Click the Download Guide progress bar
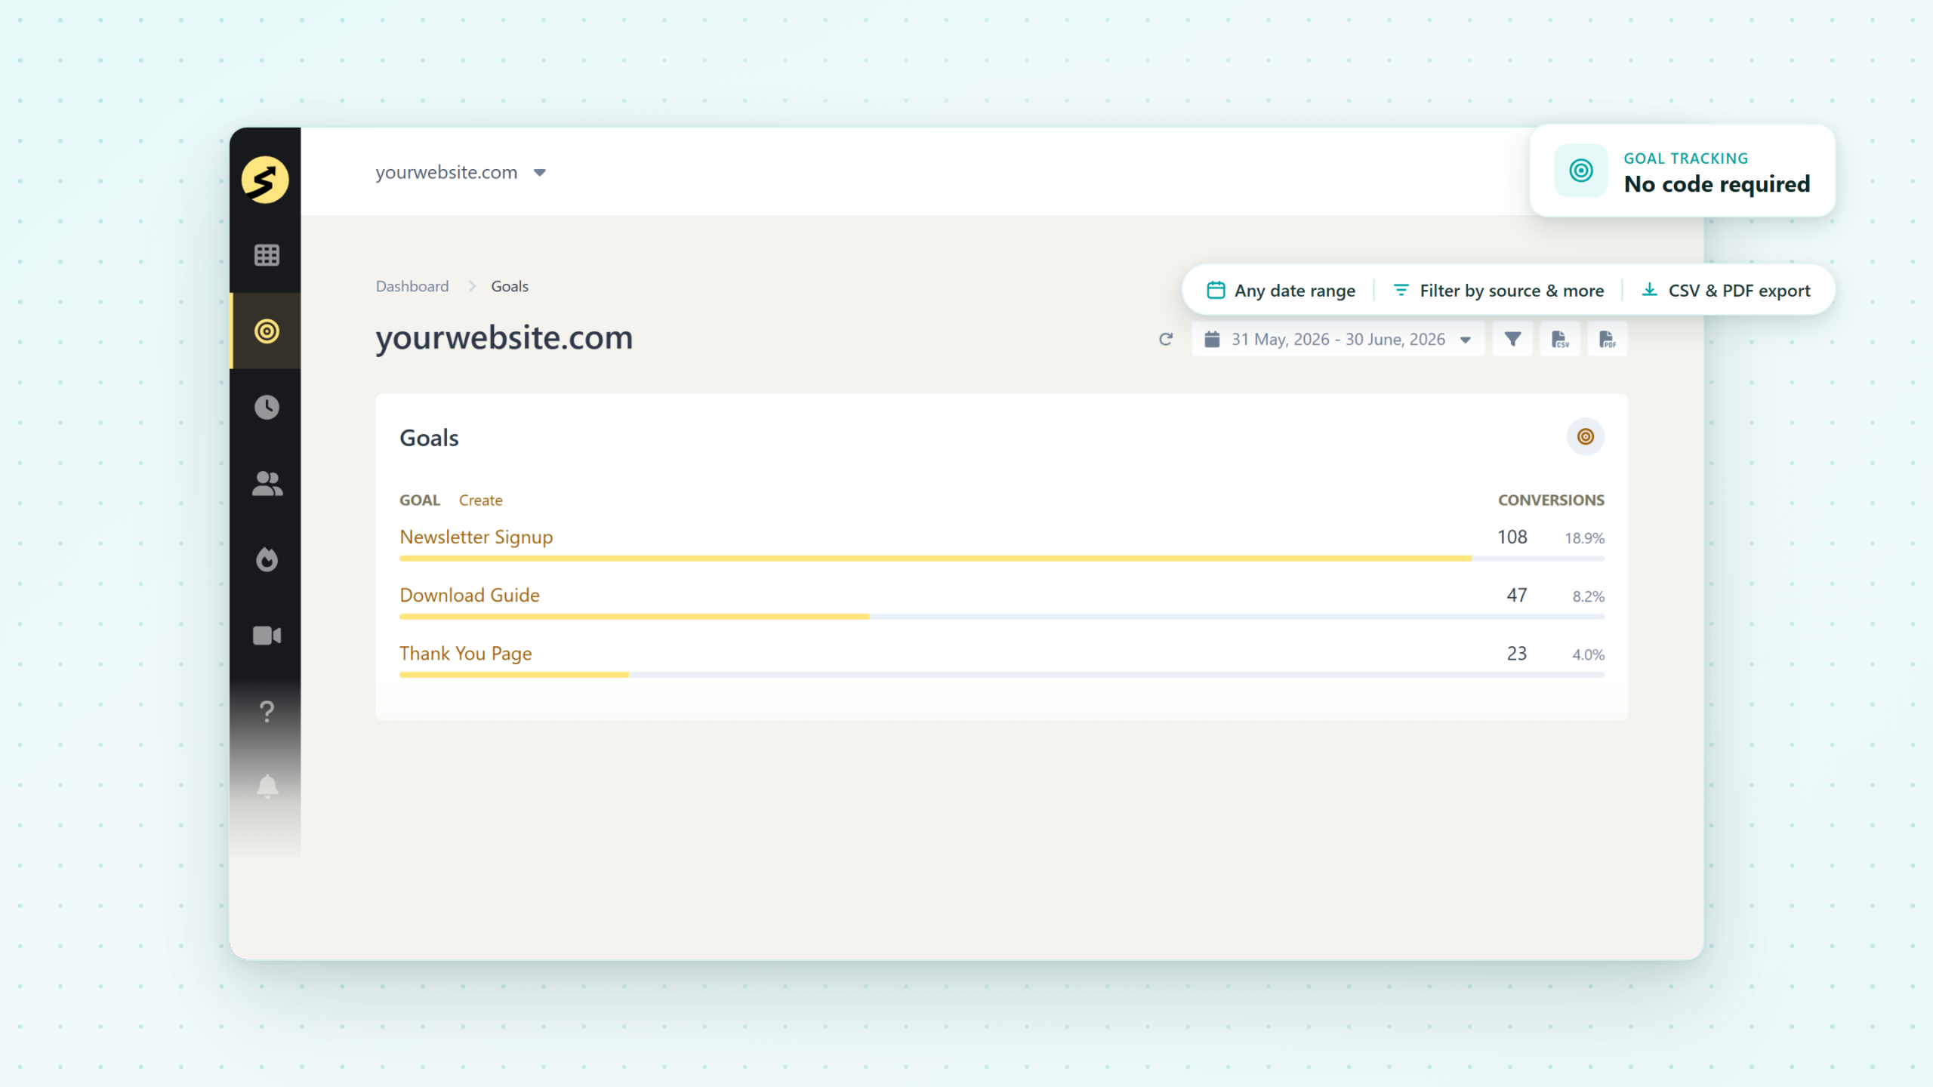The image size is (1933, 1087). [1002, 617]
